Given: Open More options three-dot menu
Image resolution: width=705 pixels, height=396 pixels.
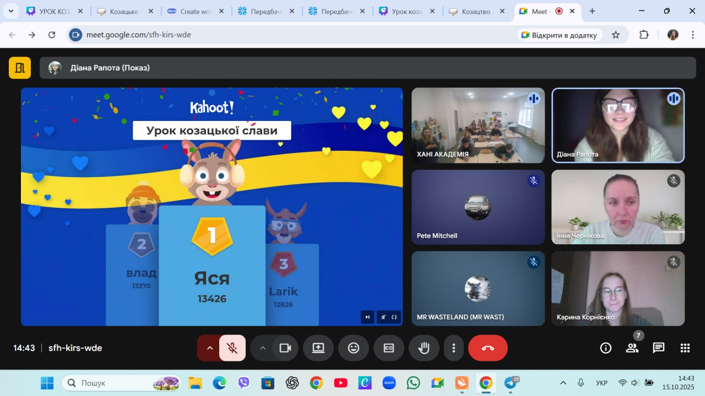Looking at the screenshot, I should click(x=453, y=348).
